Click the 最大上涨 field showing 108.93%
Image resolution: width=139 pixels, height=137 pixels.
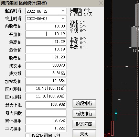point(46,105)
